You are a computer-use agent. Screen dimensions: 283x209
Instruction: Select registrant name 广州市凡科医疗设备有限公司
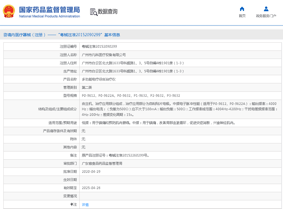click(x=104, y=55)
